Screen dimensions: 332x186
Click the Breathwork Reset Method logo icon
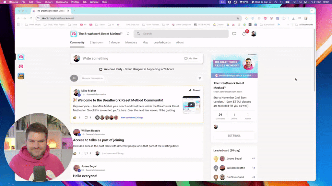pyautogui.click(x=74, y=34)
